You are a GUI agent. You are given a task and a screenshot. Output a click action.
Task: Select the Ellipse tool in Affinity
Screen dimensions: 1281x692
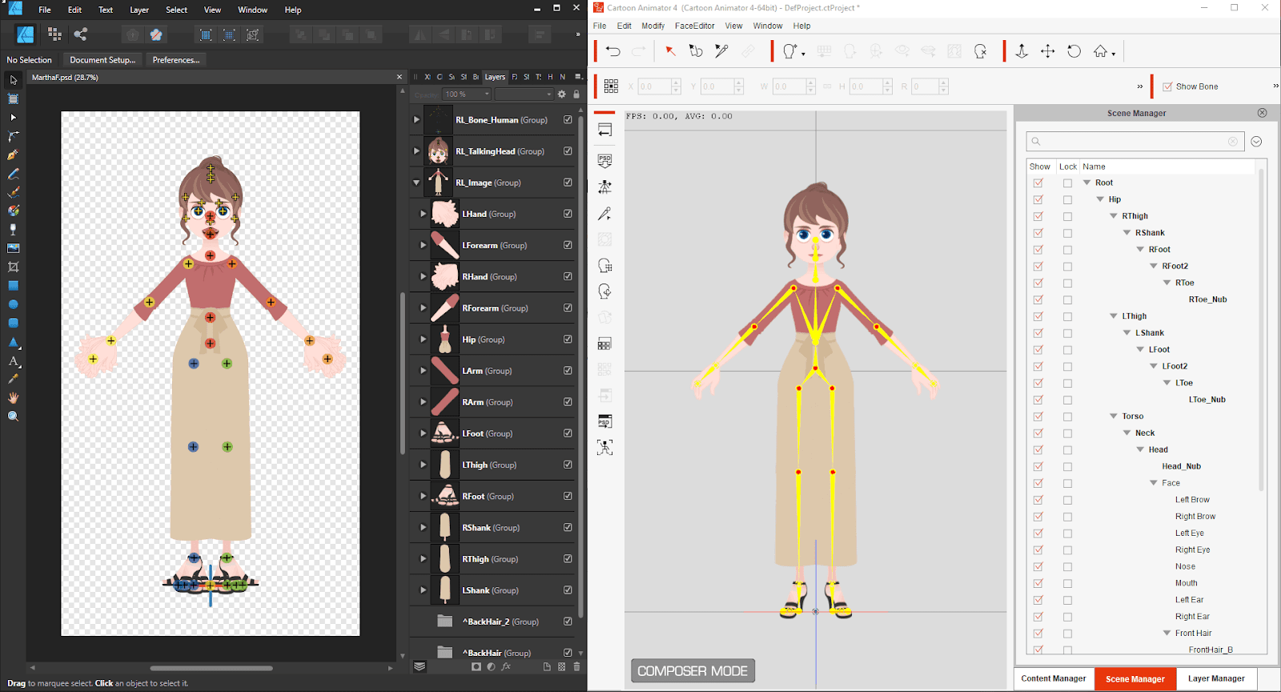[x=14, y=304]
